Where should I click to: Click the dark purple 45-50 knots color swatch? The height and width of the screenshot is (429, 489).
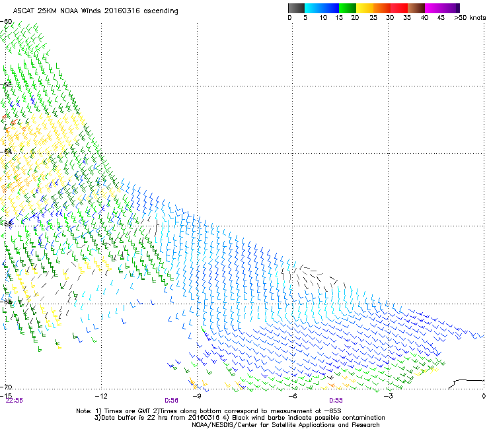(451, 8)
